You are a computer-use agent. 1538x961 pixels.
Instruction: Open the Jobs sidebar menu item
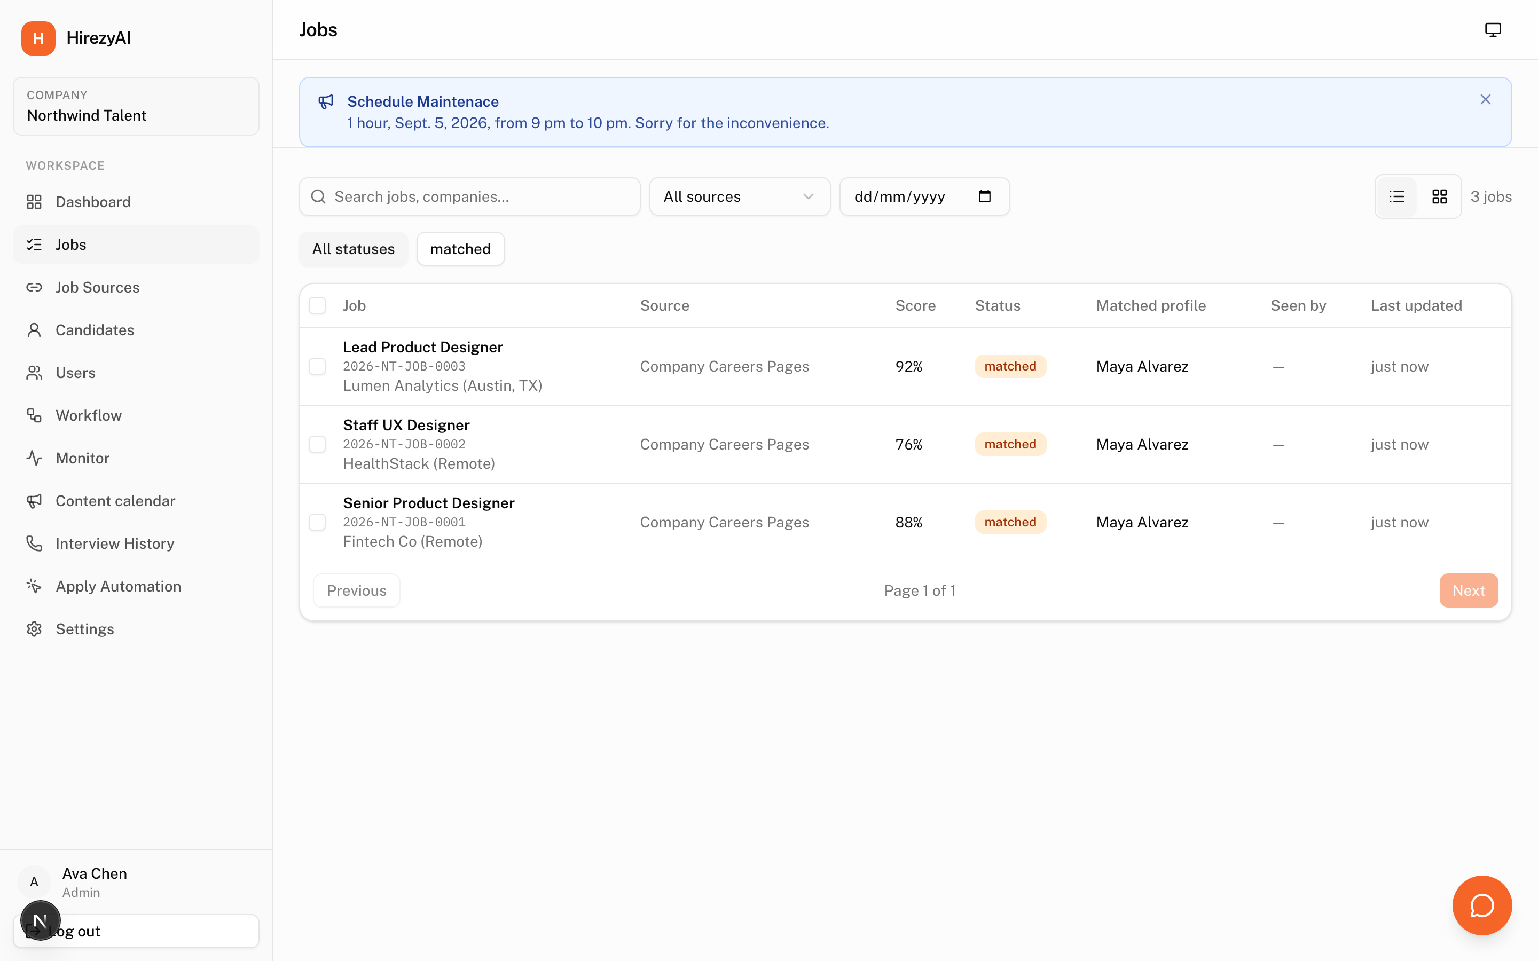136,245
